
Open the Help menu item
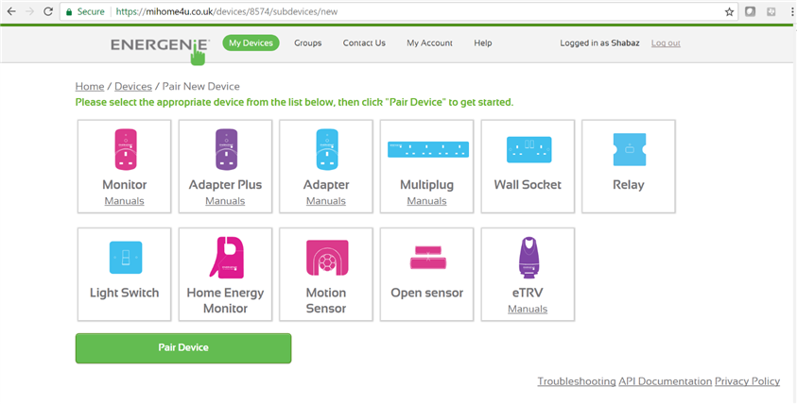tap(483, 43)
